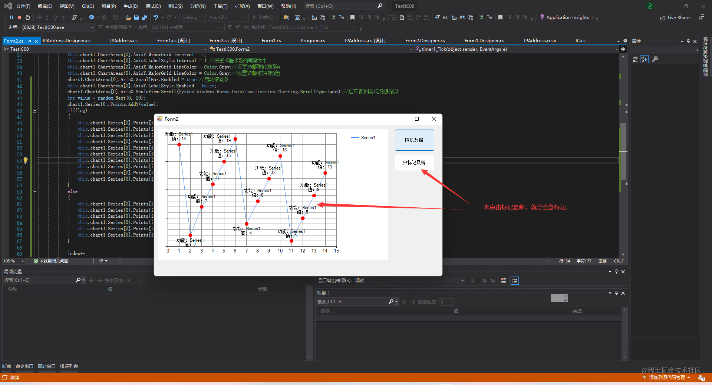Screen dimensions: 712x385
Task: Toggle word wrap in the Output panel
Action: [515, 281]
